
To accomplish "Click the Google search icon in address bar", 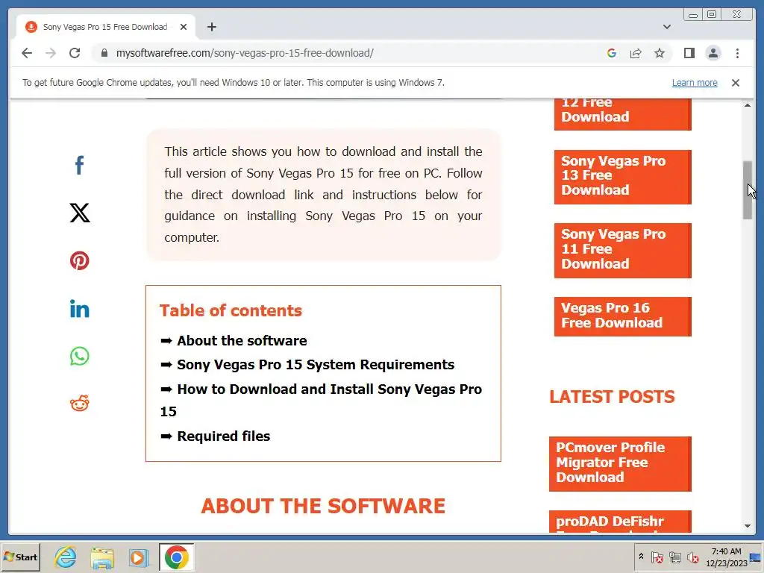I will coord(612,53).
